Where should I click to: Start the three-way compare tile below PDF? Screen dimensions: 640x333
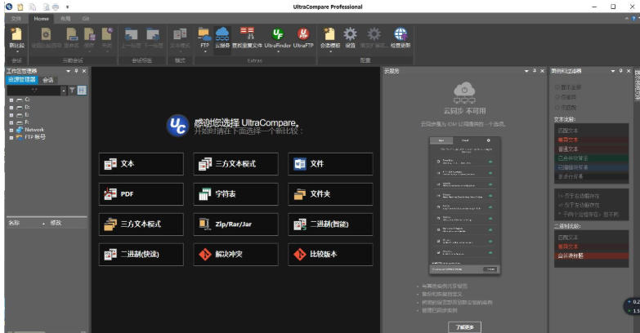[x=141, y=224]
